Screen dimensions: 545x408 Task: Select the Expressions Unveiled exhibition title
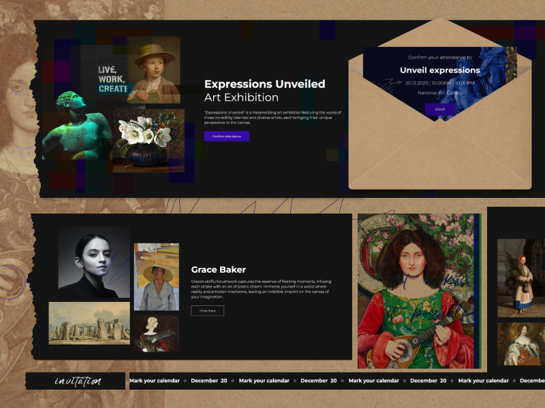pos(264,84)
